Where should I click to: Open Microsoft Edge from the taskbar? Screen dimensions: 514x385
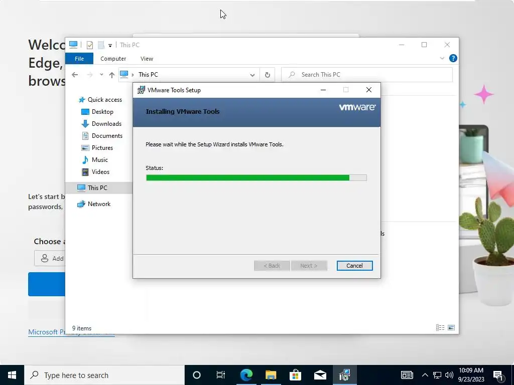click(x=246, y=375)
